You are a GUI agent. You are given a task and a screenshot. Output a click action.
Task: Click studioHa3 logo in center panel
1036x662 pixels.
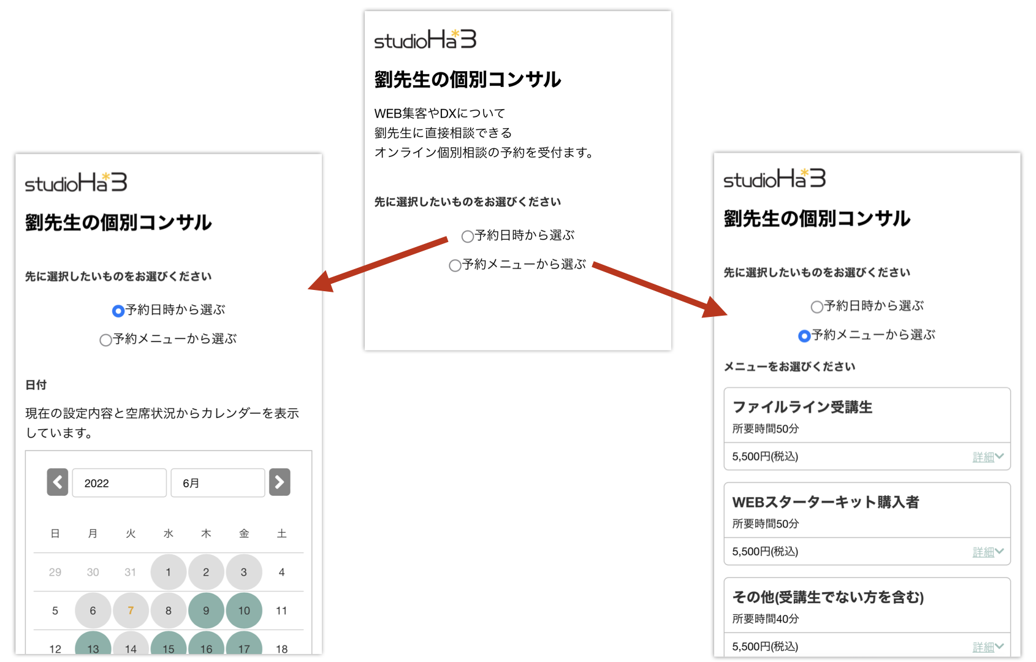tap(425, 39)
